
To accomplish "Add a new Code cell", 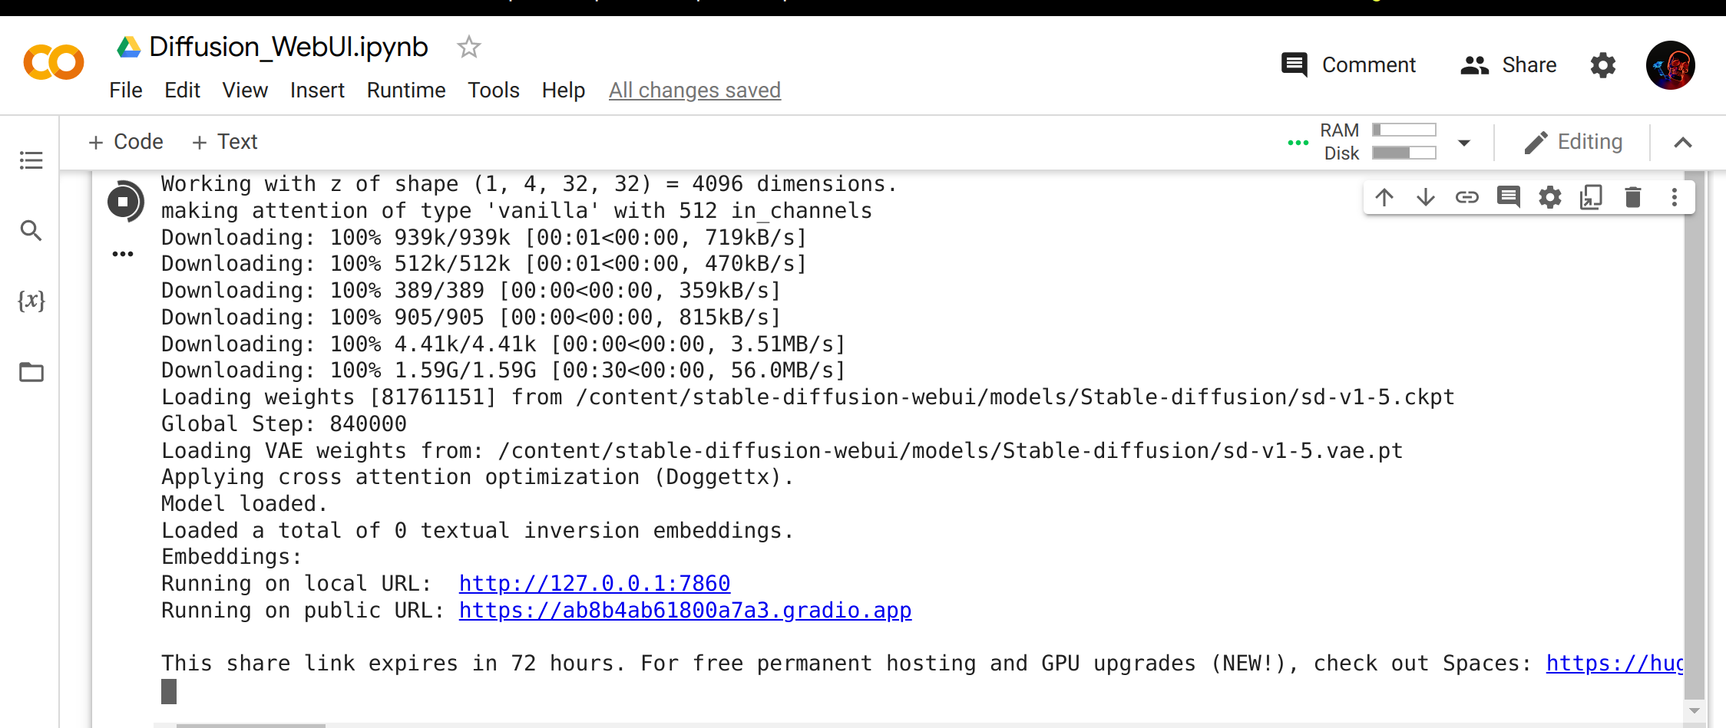I will click(125, 142).
